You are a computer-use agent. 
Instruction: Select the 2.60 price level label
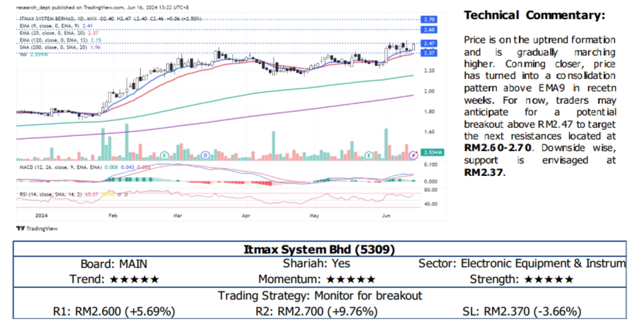(429, 30)
